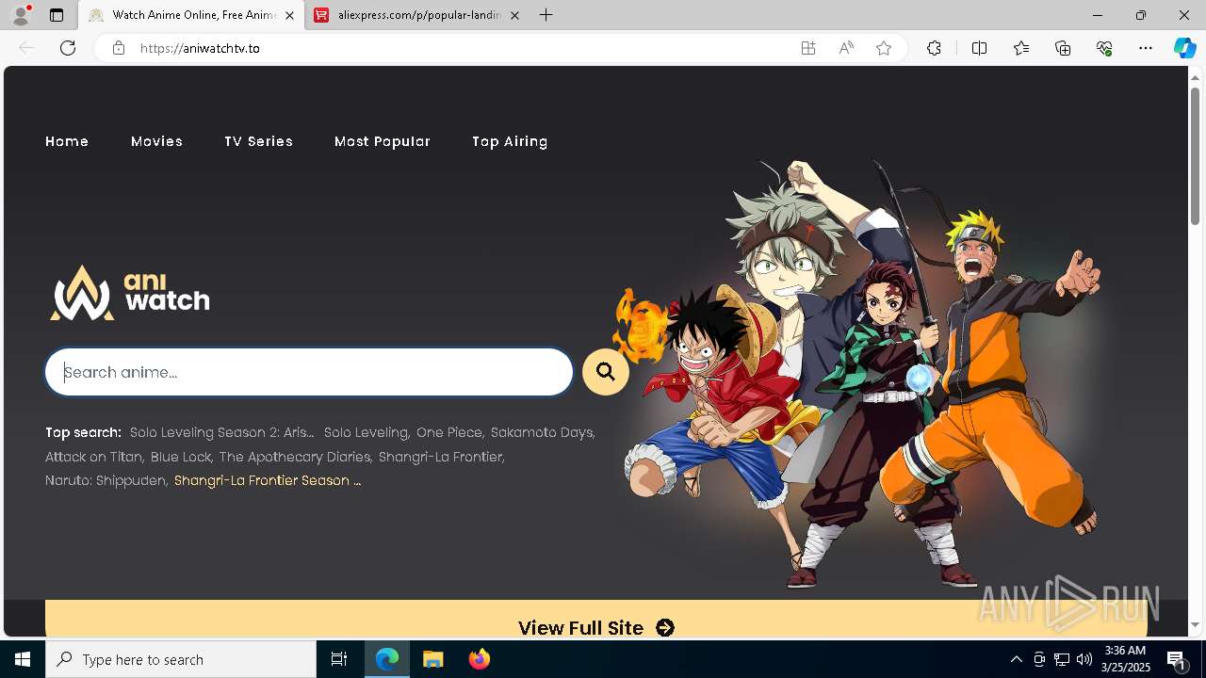Viewport: 1206px width, 678px height.
Task: Reload the page
Action: click(68, 48)
